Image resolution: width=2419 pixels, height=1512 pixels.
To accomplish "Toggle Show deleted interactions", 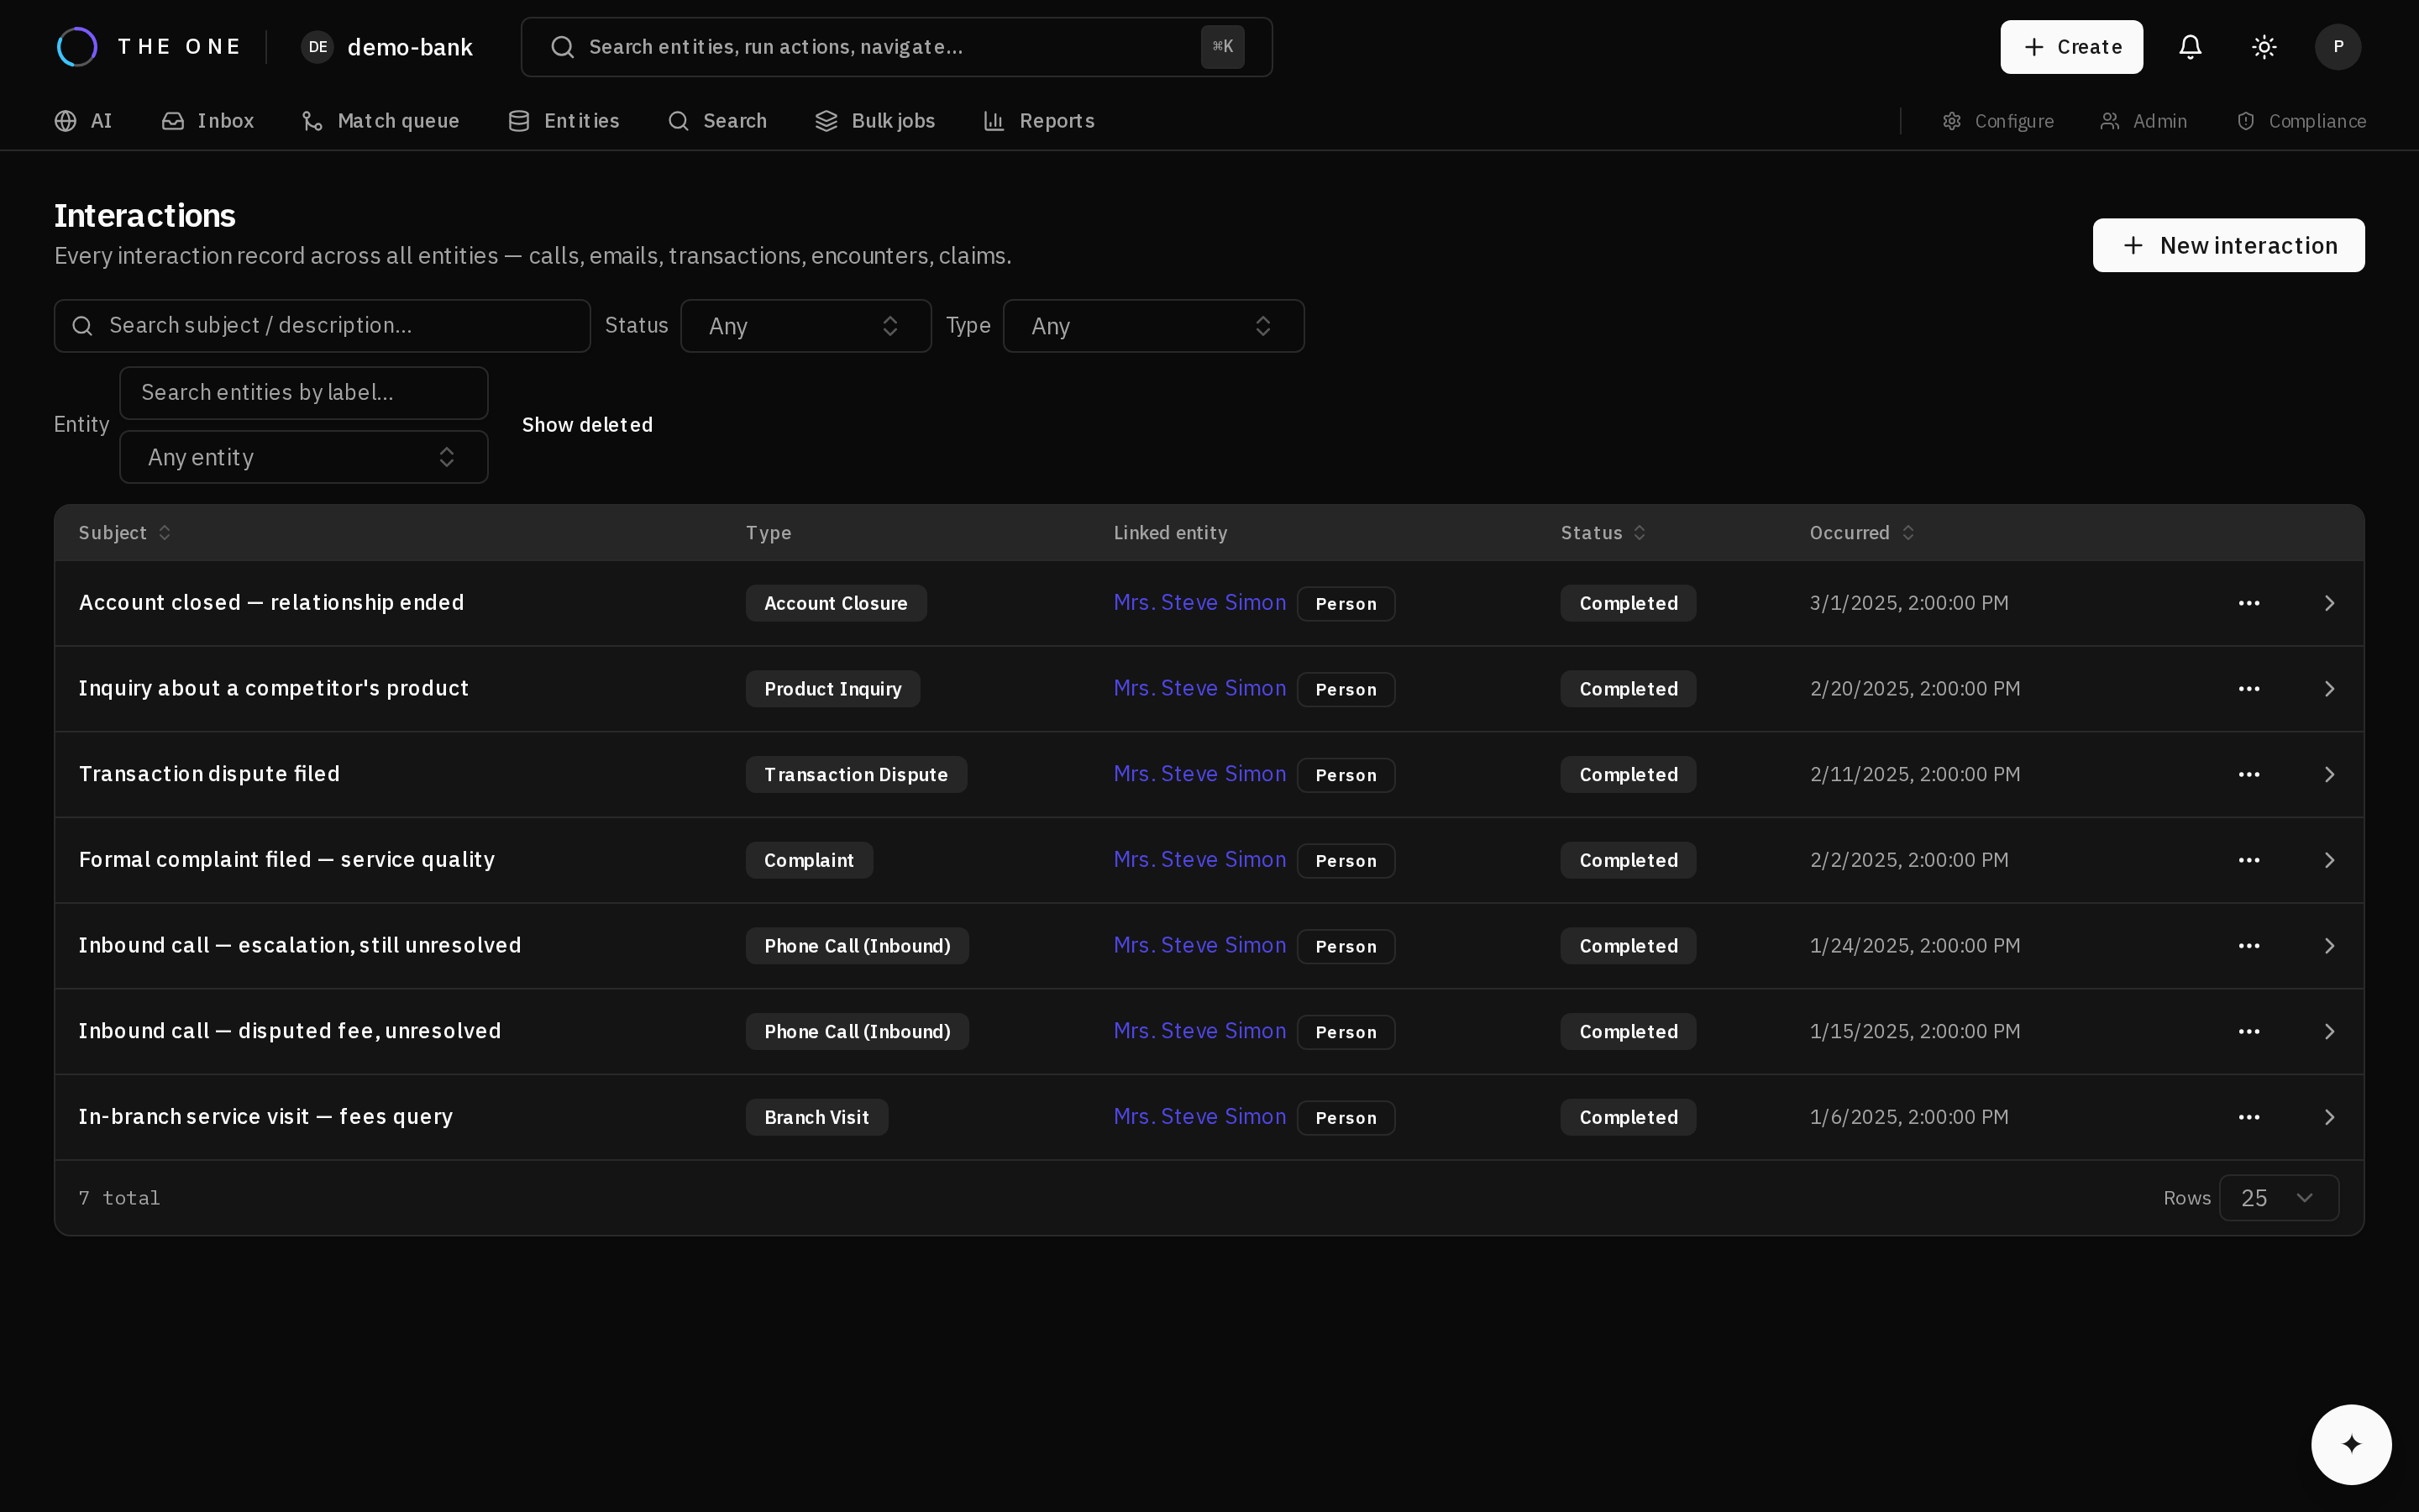I will click(587, 425).
